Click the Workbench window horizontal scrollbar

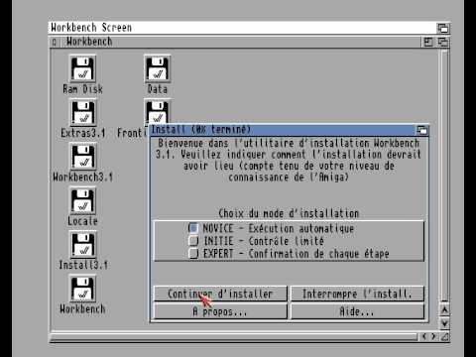pos(234,337)
